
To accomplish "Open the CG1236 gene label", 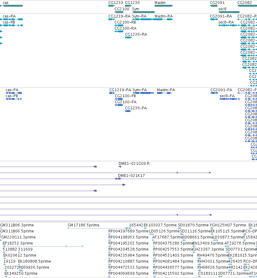I will pos(132,3).
